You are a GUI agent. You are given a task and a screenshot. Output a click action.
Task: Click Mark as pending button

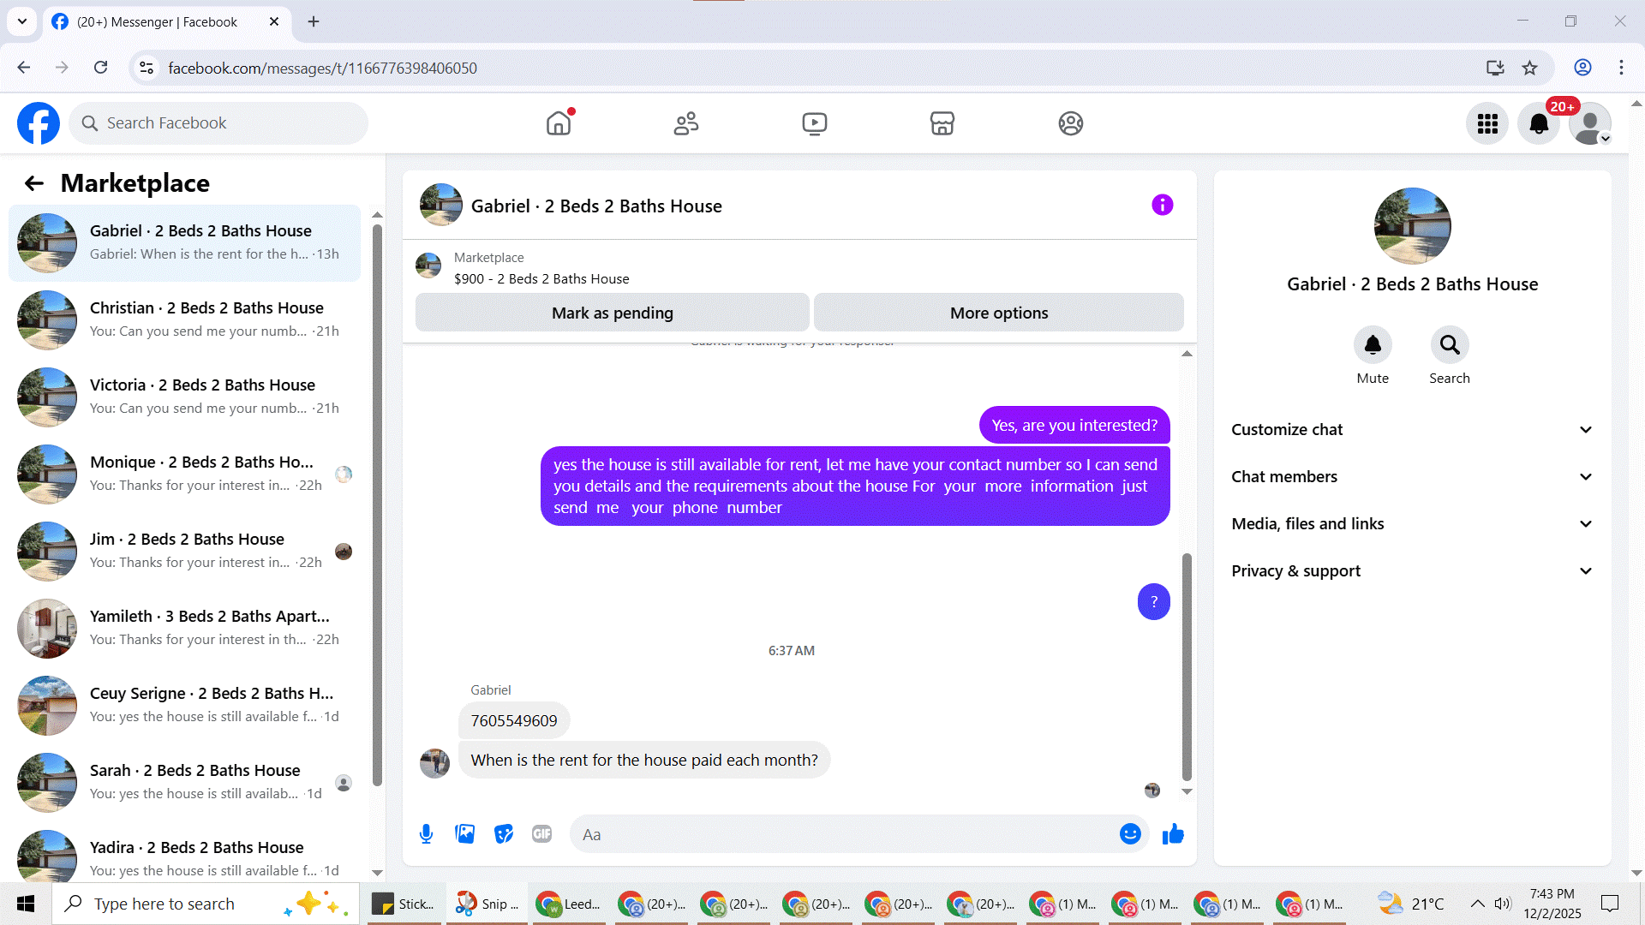click(x=612, y=313)
